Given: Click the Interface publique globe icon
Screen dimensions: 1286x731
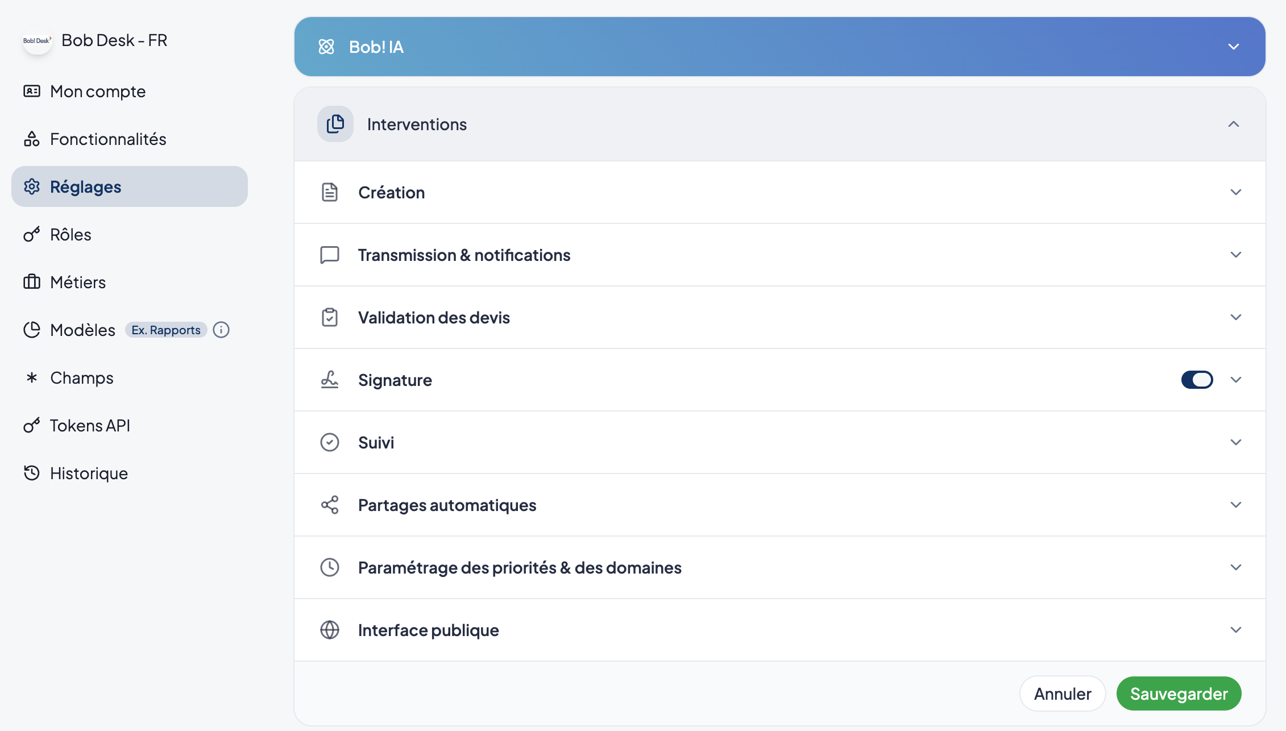Looking at the screenshot, I should (330, 630).
